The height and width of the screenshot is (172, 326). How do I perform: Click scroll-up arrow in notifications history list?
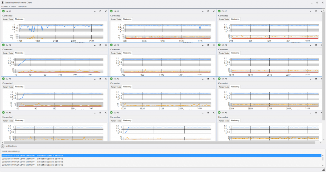tap(323, 155)
